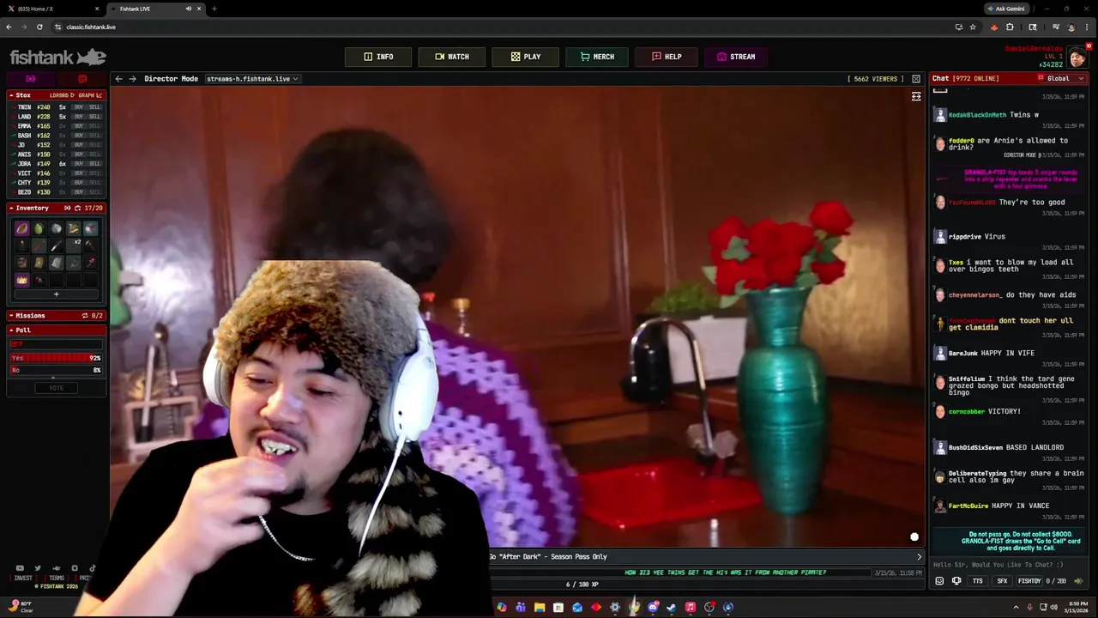Open the video player settings sliders icon

(x=916, y=97)
